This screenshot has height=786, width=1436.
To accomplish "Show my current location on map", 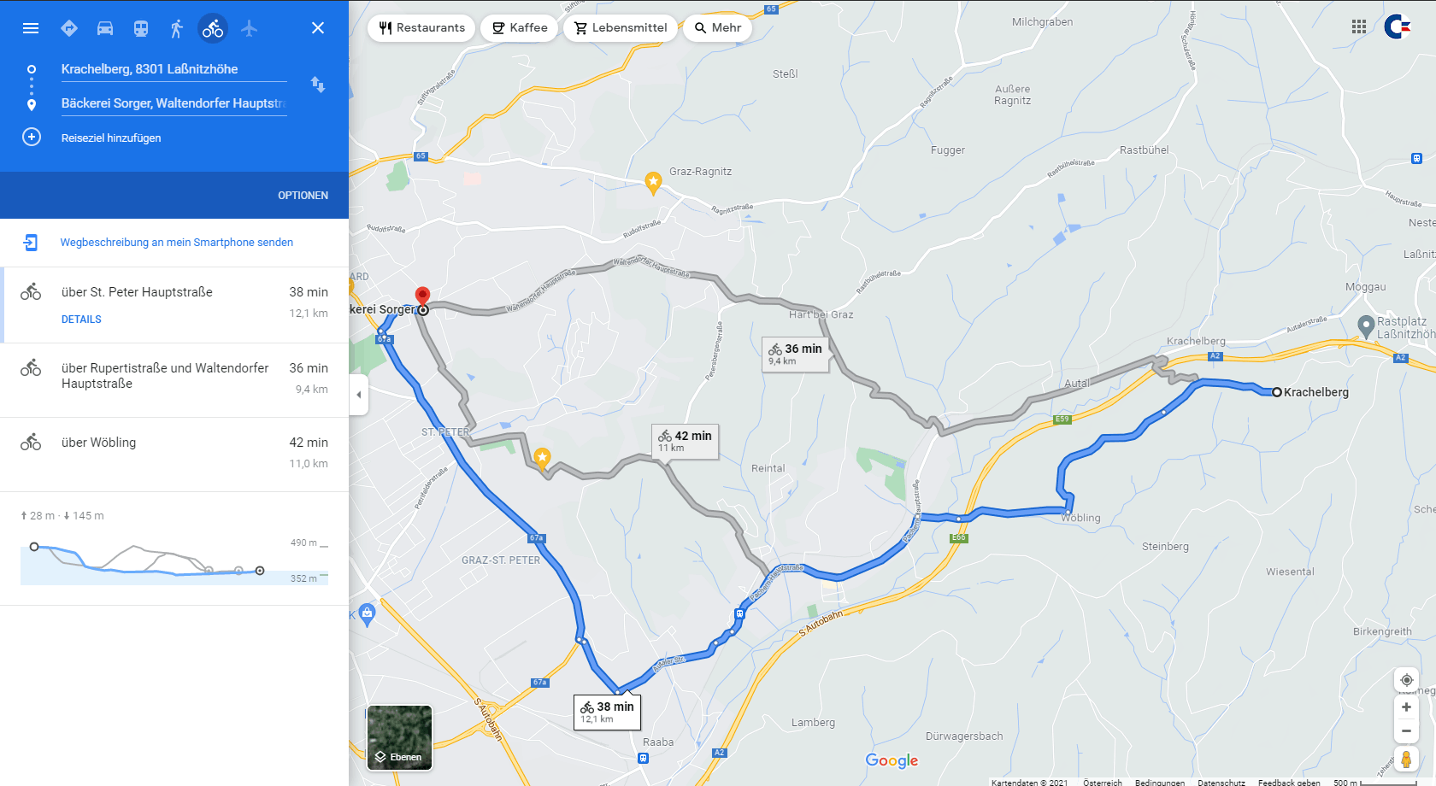I will pyautogui.click(x=1406, y=680).
